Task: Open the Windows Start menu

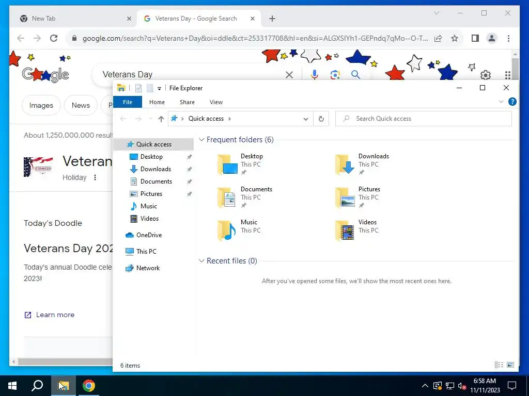Action: 12,386
